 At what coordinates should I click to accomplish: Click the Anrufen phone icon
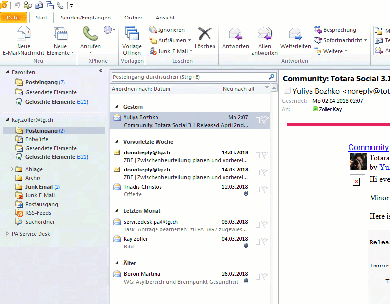[x=90, y=34]
